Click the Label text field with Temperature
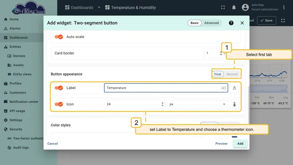Viewport: 293px width, 165px height. (166, 88)
